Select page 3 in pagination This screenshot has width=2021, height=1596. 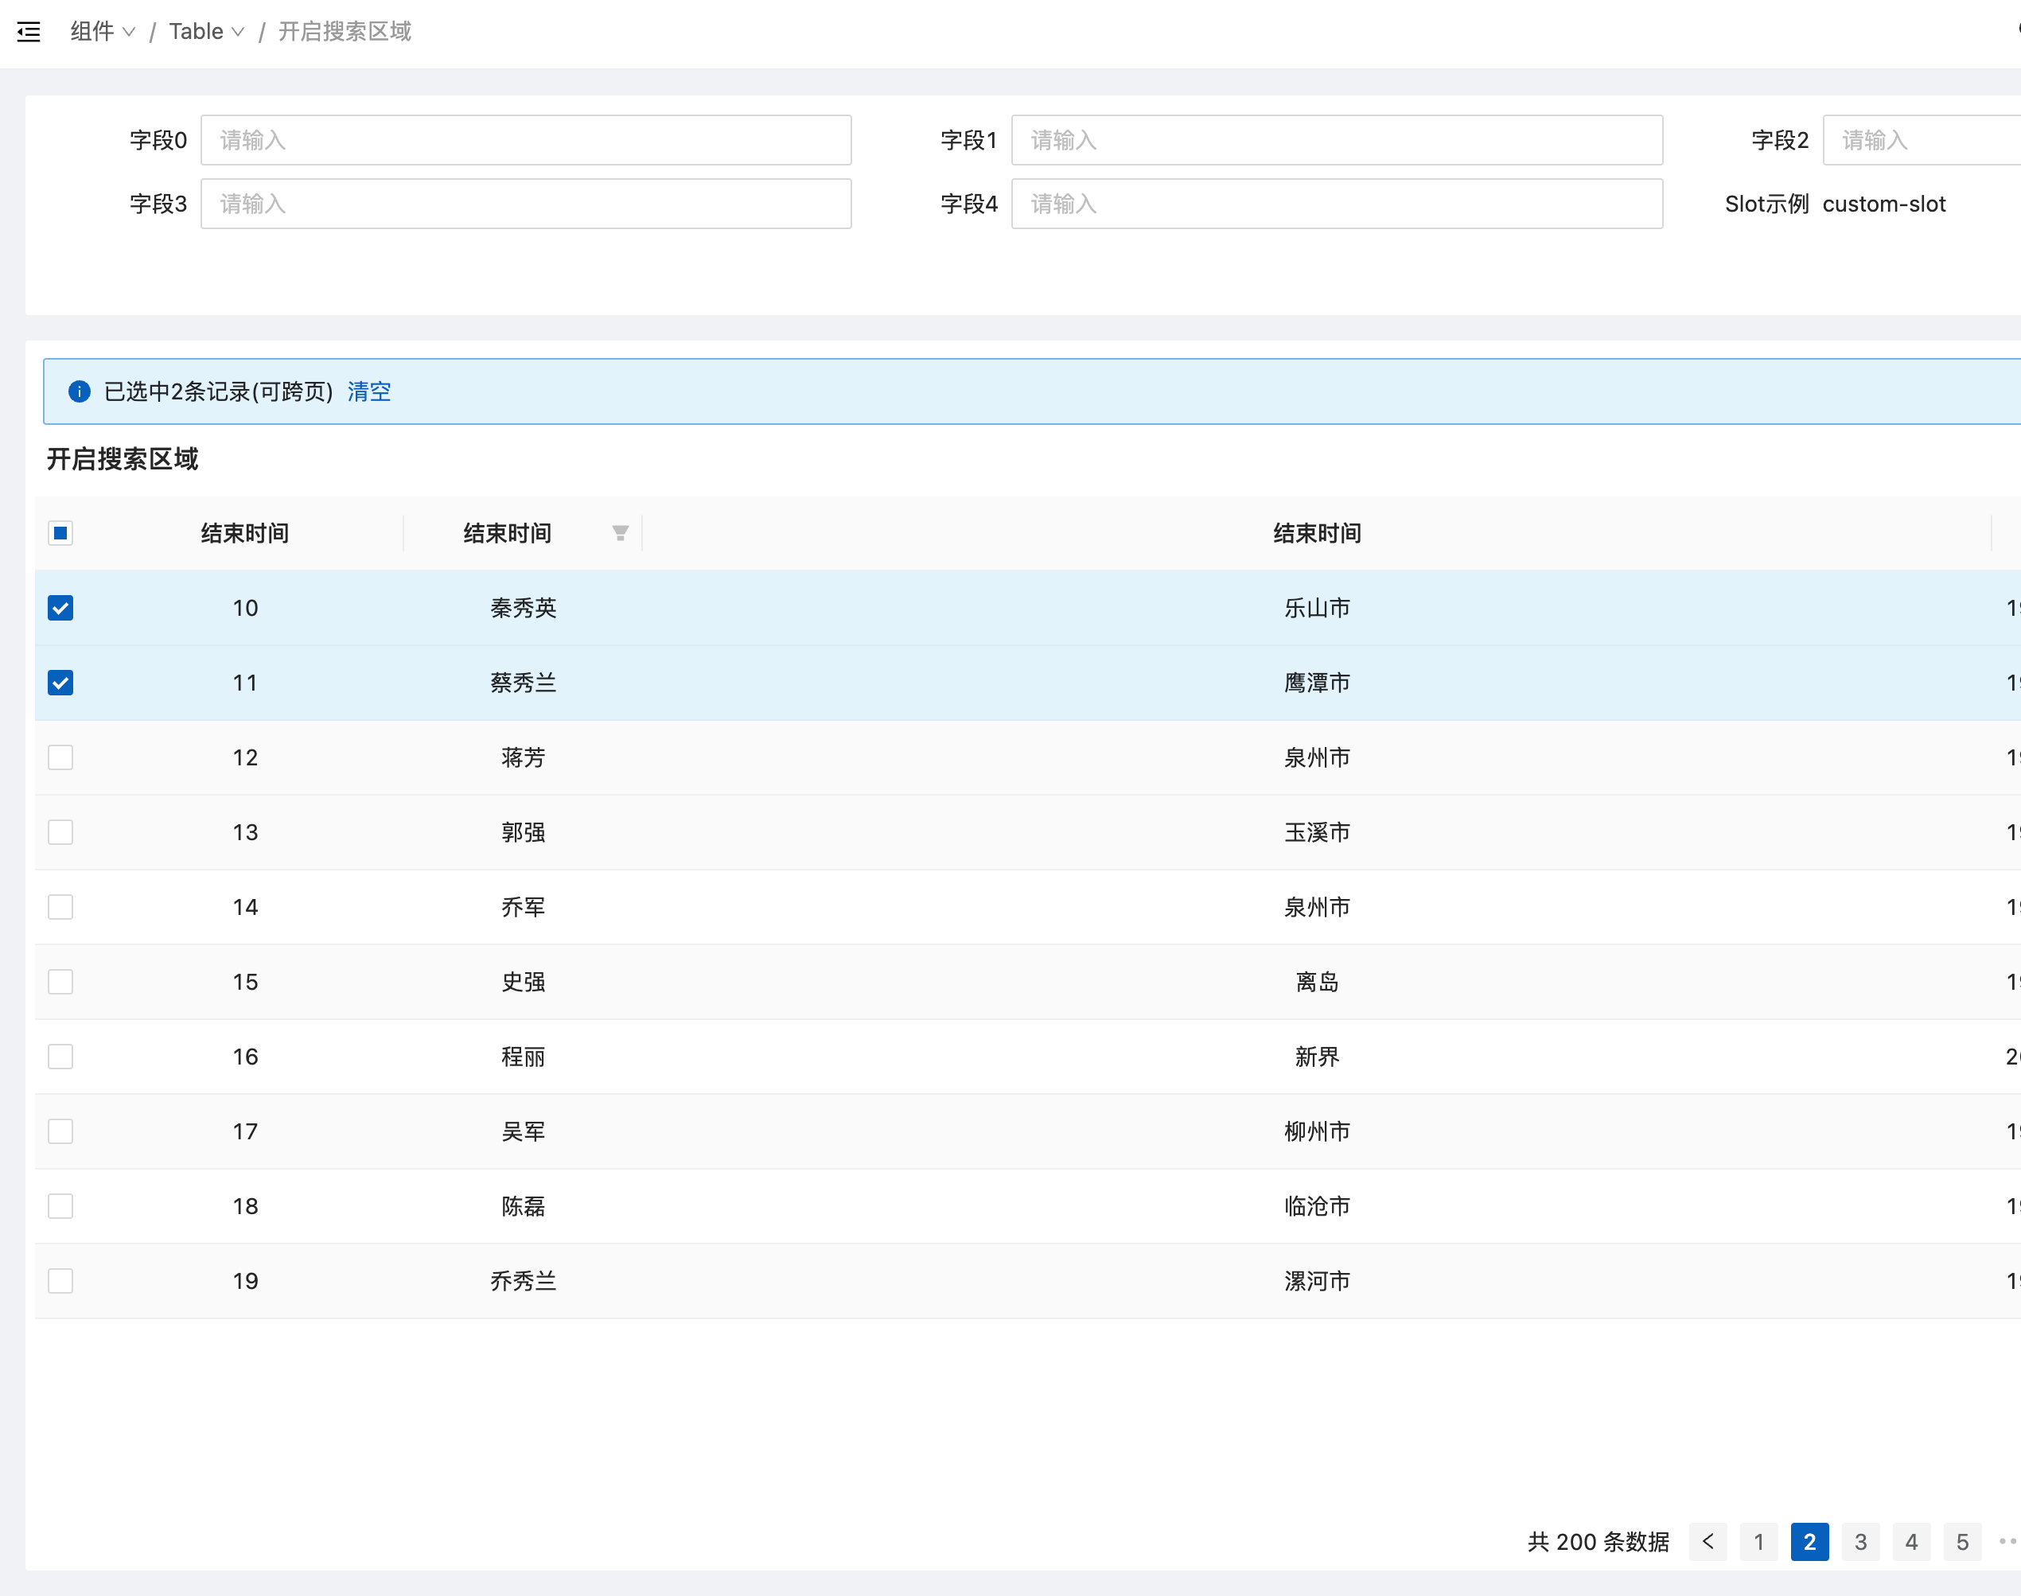point(1860,1542)
